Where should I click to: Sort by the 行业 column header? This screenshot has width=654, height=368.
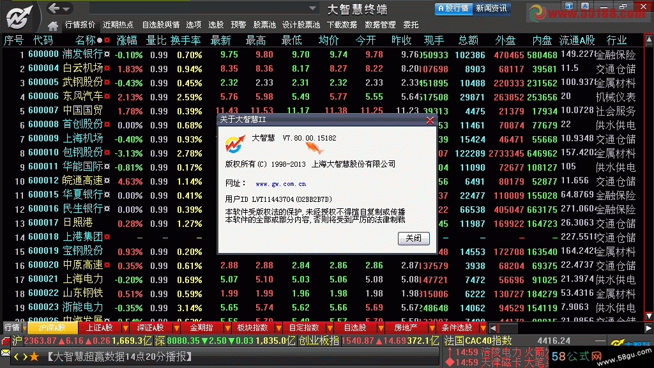(x=616, y=40)
